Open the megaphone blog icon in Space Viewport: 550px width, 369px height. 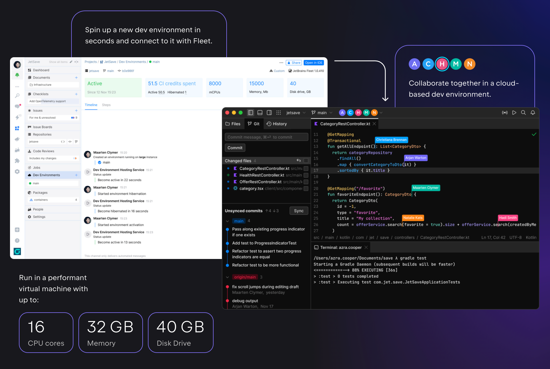click(17, 139)
